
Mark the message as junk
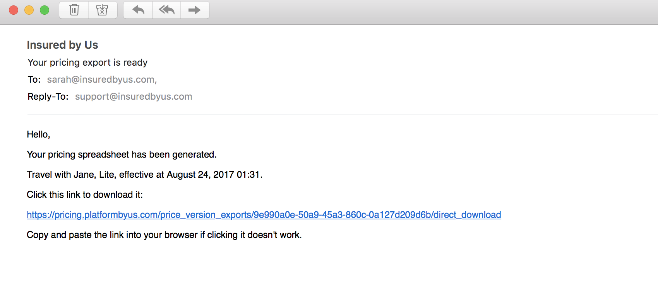(x=103, y=10)
